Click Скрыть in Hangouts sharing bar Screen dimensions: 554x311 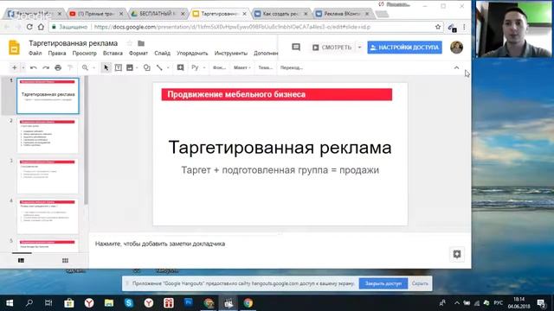pyautogui.click(x=420, y=283)
